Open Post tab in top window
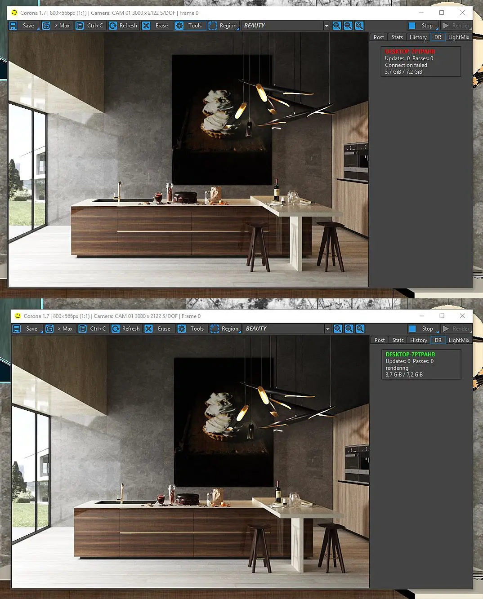This screenshot has width=483, height=599. [379, 37]
